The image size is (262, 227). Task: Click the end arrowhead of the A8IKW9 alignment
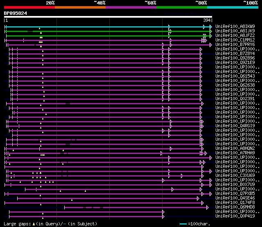click(x=211, y=27)
